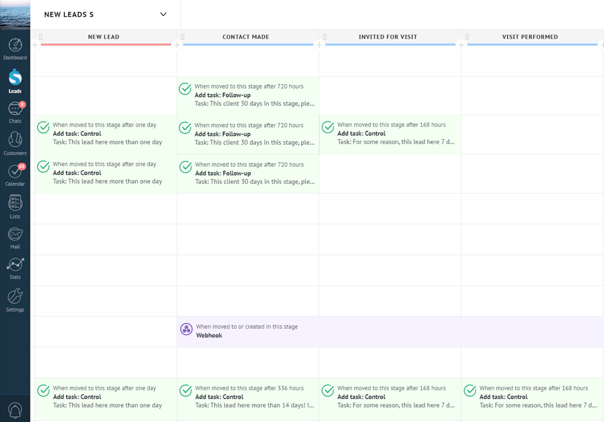
Task: Click checkmark of Visit Performed Control task
Action: [x=470, y=391]
